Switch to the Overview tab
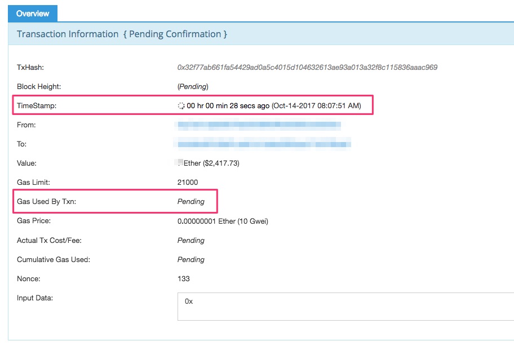 tap(33, 13)
